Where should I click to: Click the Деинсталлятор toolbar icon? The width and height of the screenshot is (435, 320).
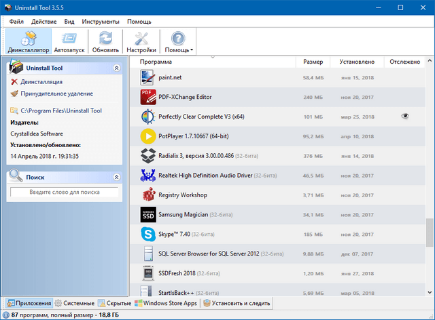pos(28,38)
